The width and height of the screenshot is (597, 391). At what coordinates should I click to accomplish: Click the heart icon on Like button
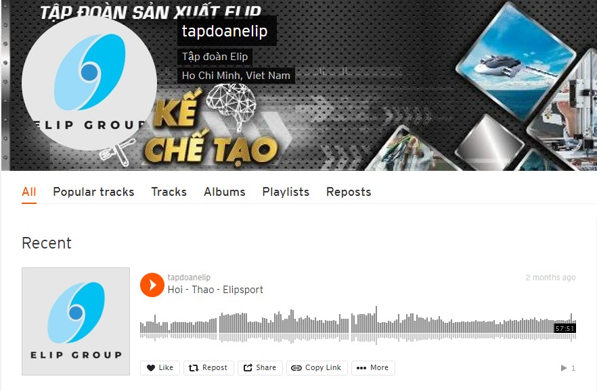click(151, 368)
